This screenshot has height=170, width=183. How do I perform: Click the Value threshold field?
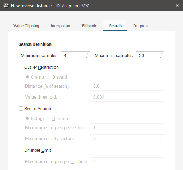(x=127, y=97)
